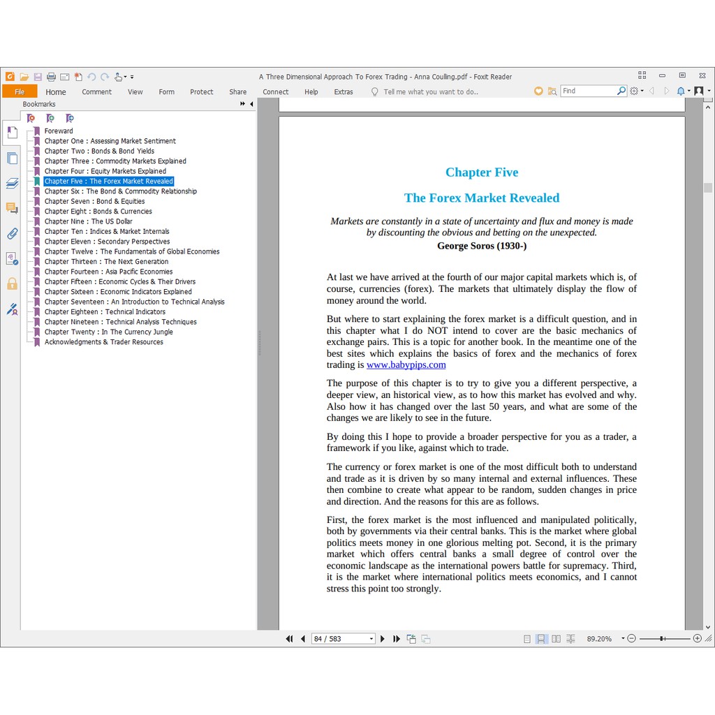Viewport: 715px width, 715px height.
Task: Click the Open file folder icon
Action: point(24,77)
